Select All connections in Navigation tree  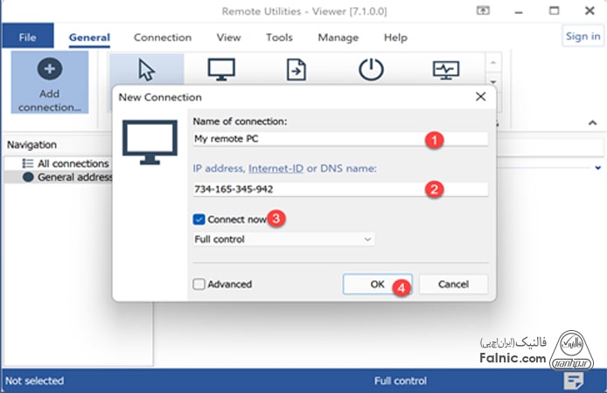[x=73, y=163]
